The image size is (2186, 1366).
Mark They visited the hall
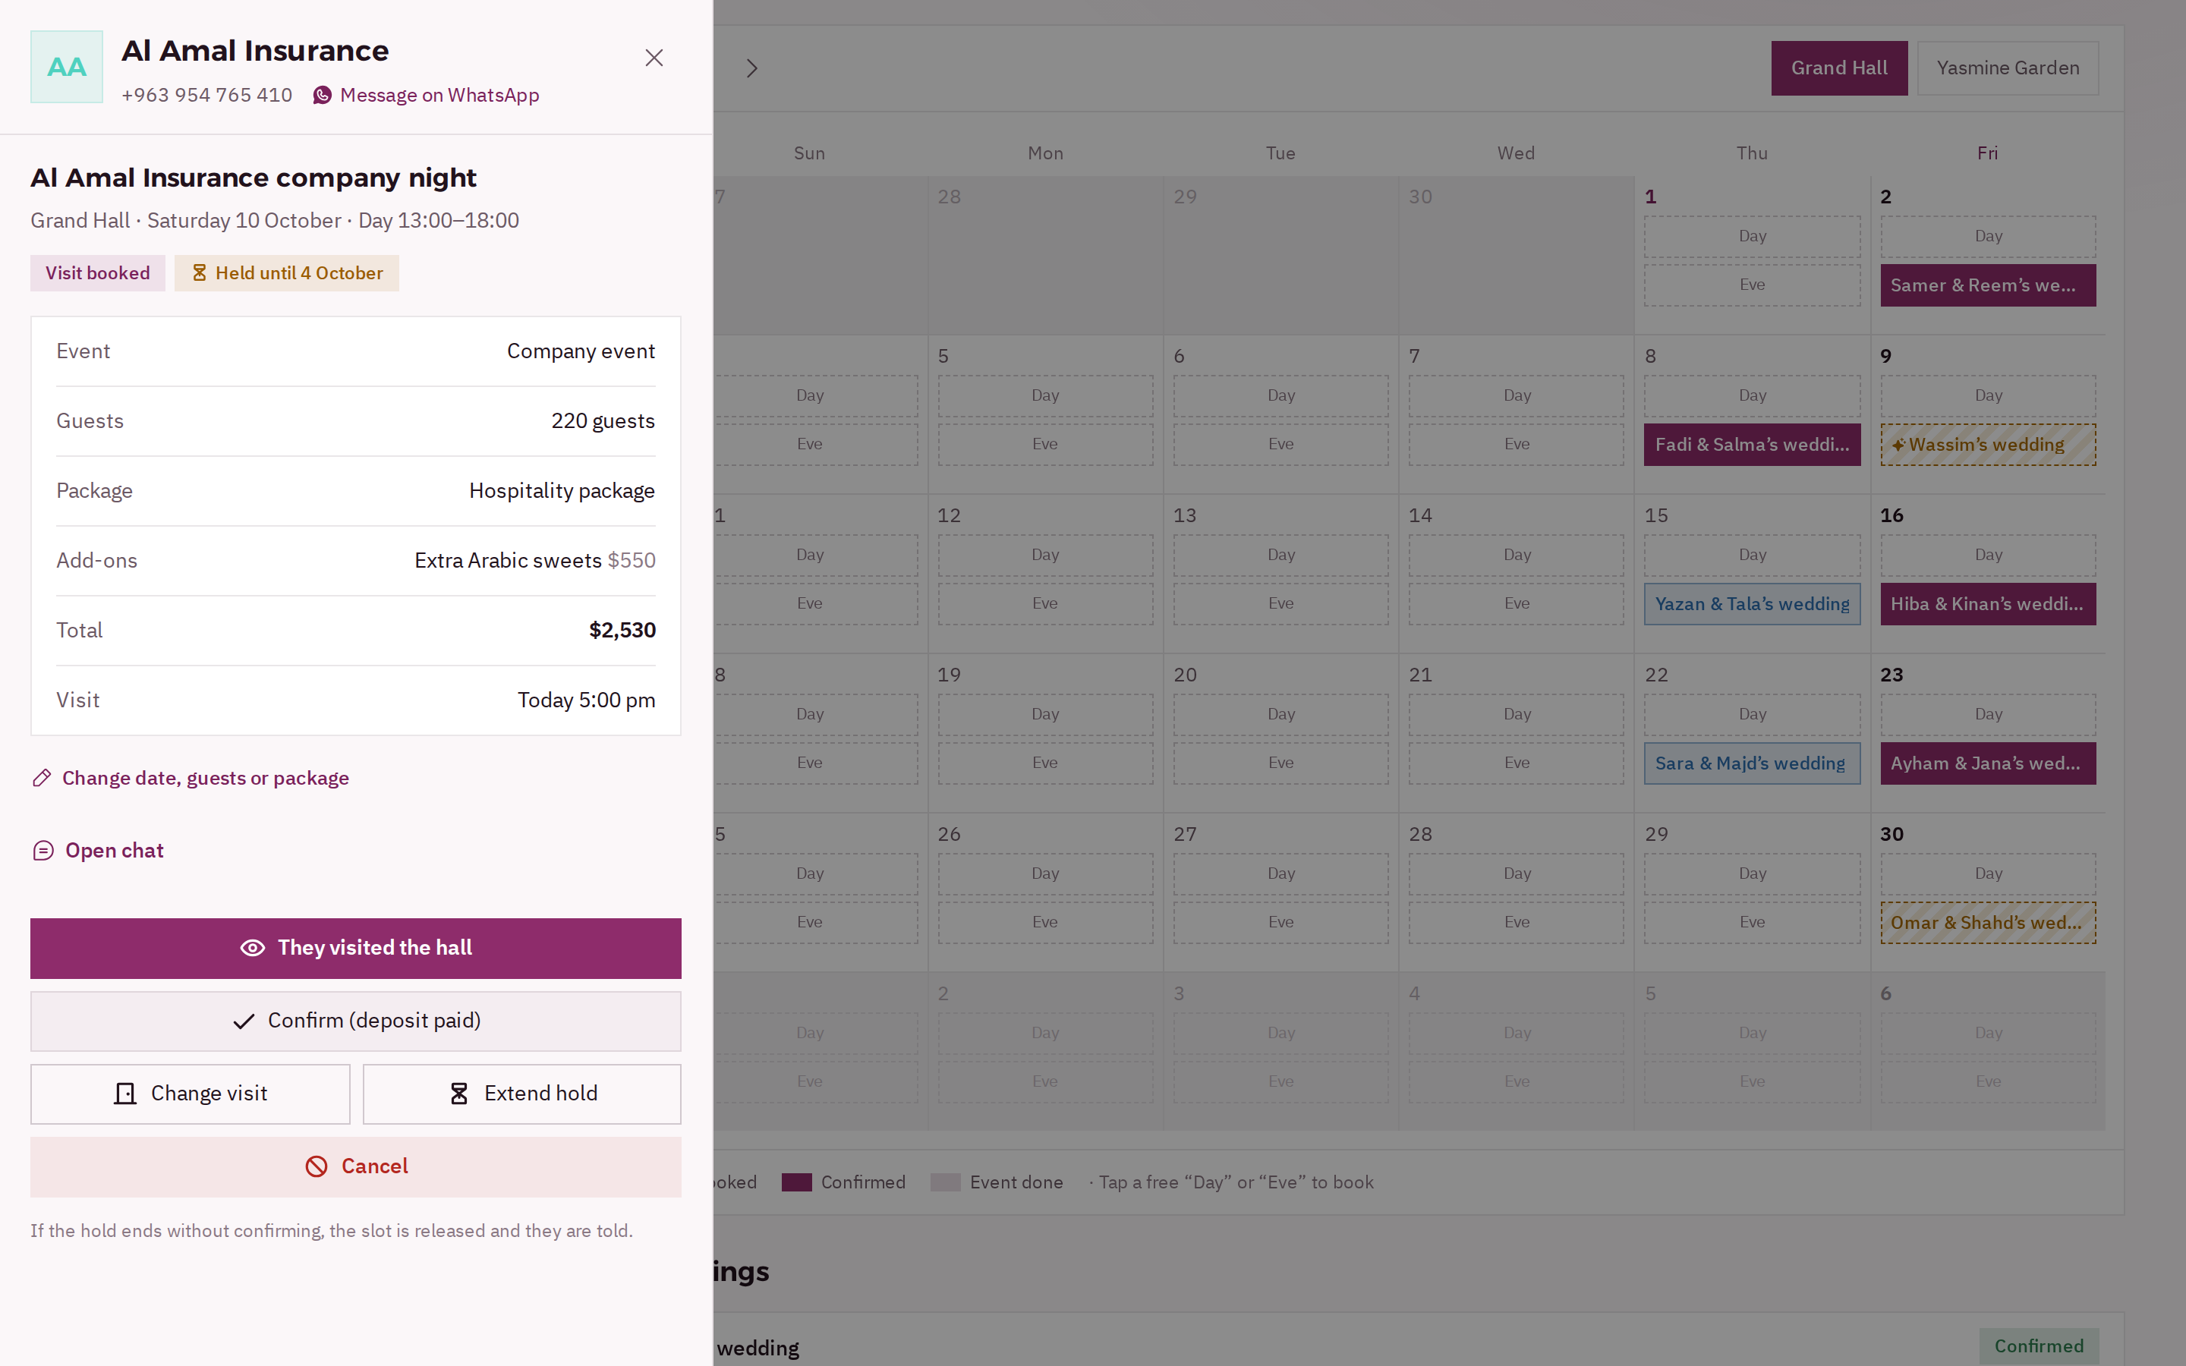click(356, 948)
